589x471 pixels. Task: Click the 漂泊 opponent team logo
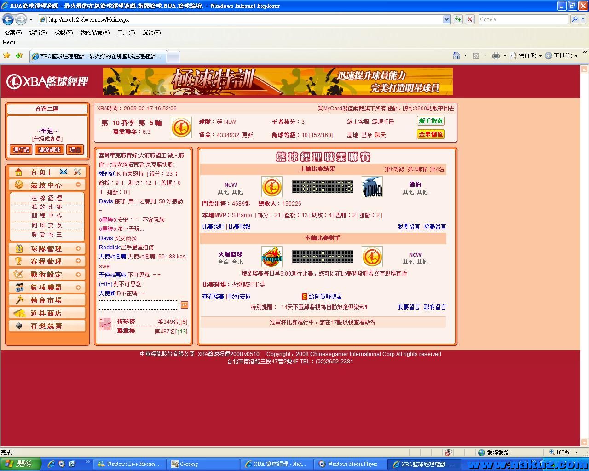click(372, 187)
